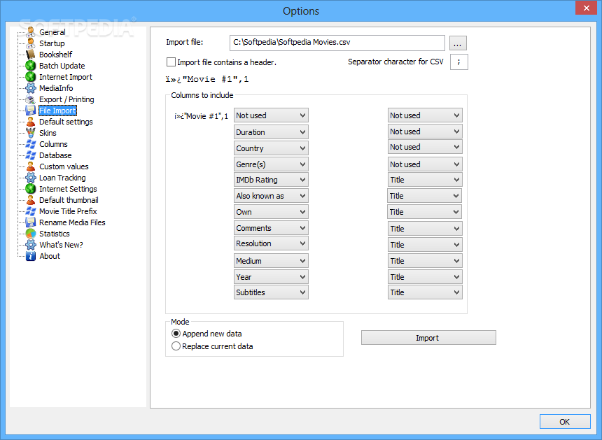Browse for import file with ... button
The width and height of the screenshot is (602, 440).
point(457,43)
